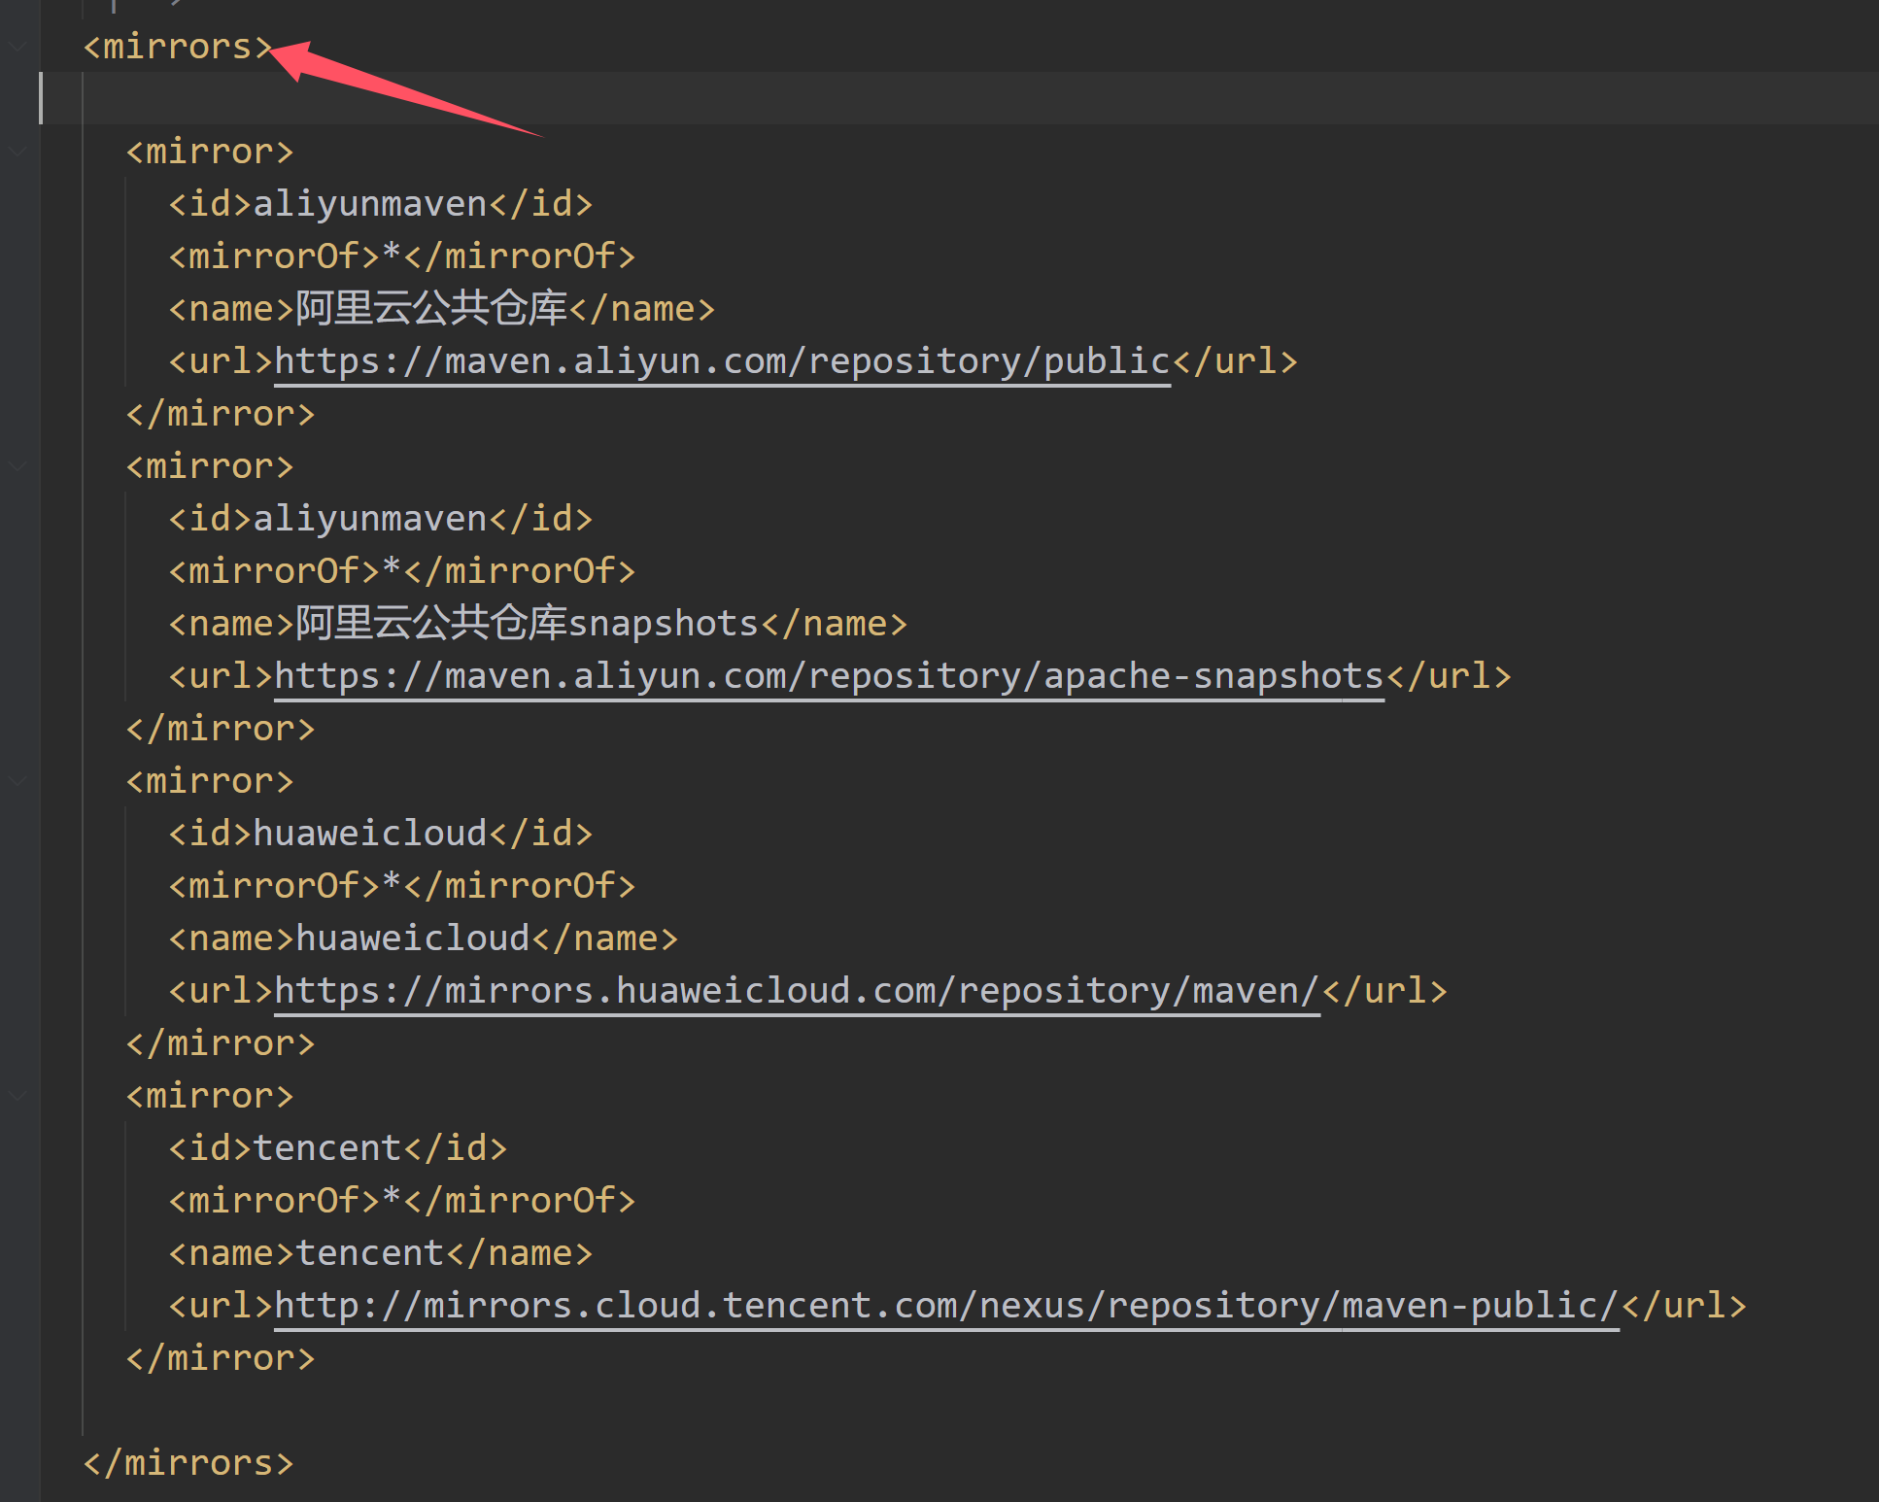
Task: Open the mirrors.cloud.tencent.com maven-public URL
Action: [947, 1306]
